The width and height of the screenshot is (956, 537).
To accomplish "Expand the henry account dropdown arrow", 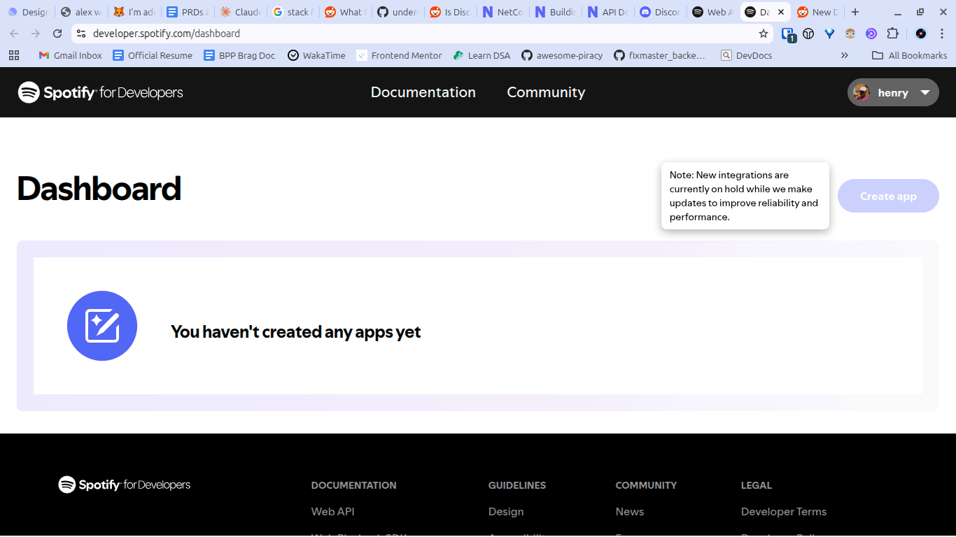I will click(925, 92).
